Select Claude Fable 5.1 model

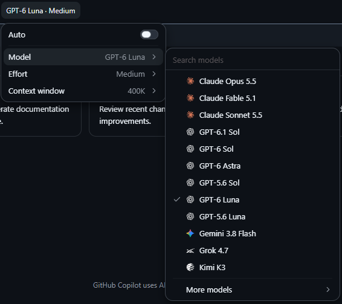[x=253, y=98]
